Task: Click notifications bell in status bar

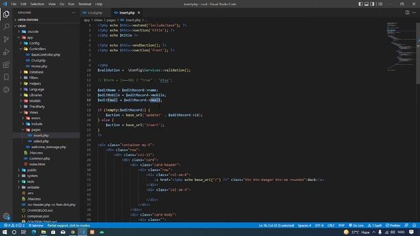Action: [414, 226]
